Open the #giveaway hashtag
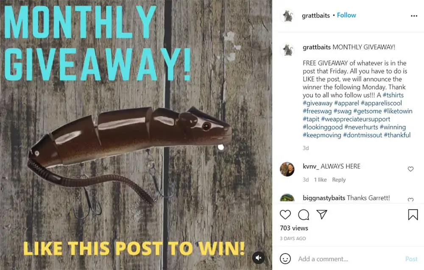Viewport: 424px width, 270px height. [x=318, y=103]
